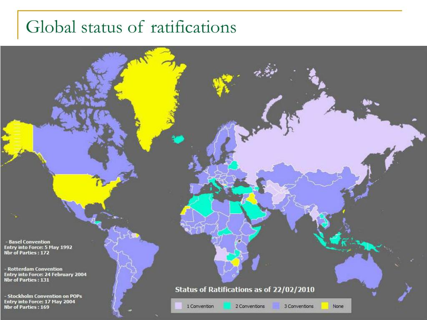Click teal Somalia on Africa's horn
Viewport: 427px width, 320px height.
coord(256,234)
